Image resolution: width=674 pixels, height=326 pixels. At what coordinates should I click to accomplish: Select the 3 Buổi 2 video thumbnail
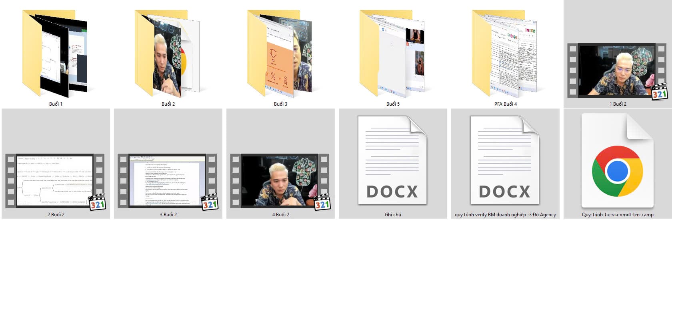point(168,181)
